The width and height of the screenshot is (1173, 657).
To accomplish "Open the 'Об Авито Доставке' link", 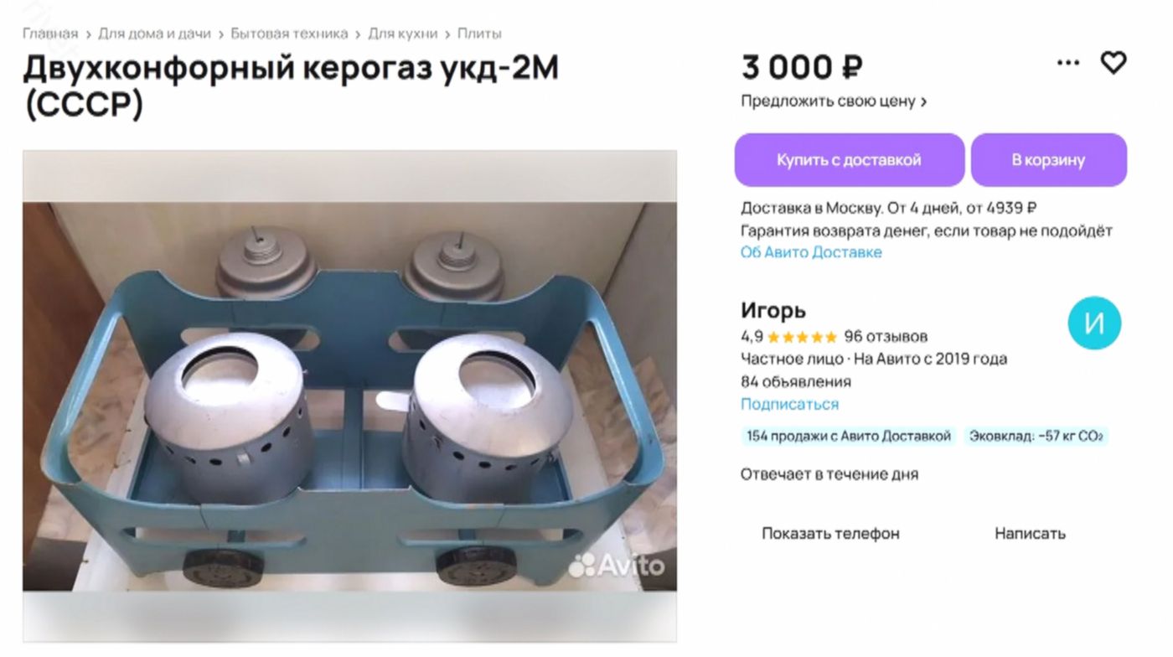I will click(811, 252).
